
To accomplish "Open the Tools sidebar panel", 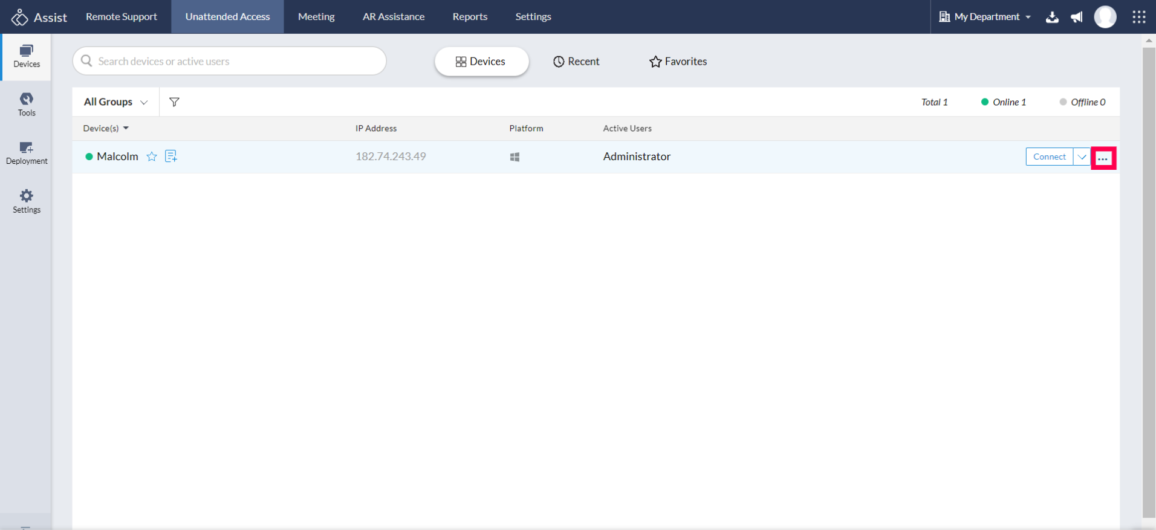I will pyautogui.click(x=27, y=105).
